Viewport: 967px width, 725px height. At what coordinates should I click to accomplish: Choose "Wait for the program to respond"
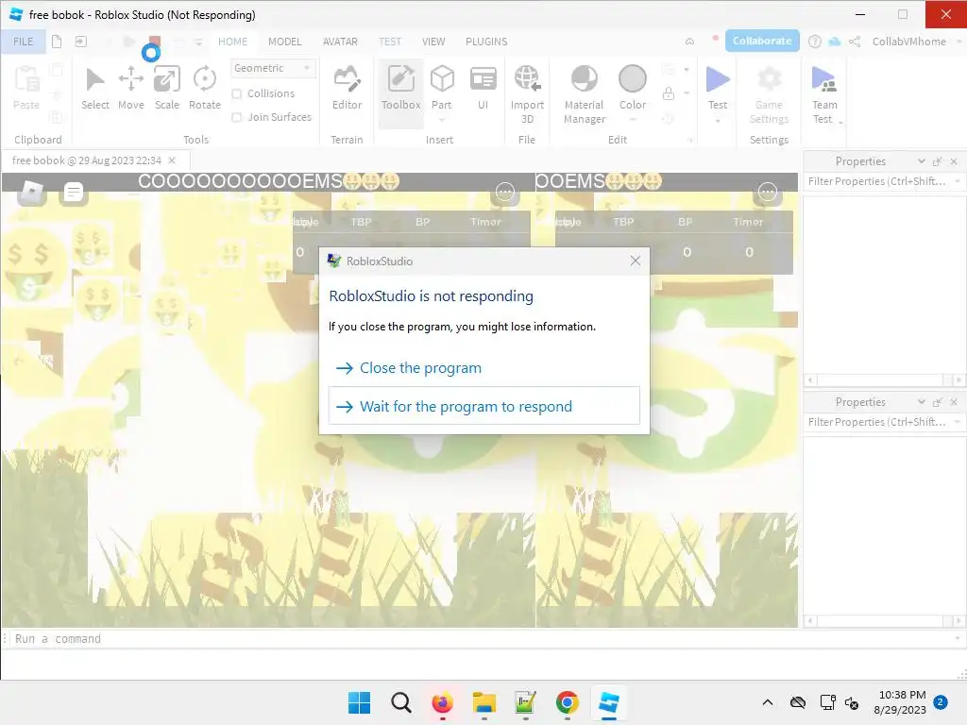484,406
